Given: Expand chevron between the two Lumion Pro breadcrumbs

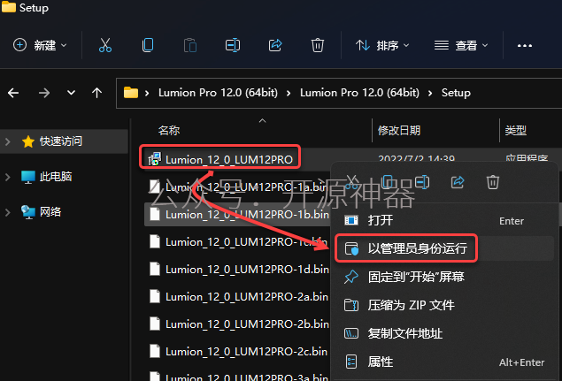Looking at the screenshot, I should 289,94.
